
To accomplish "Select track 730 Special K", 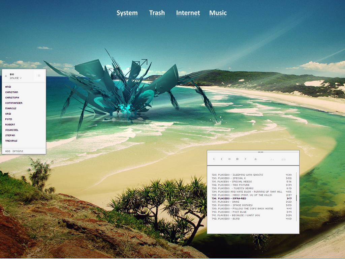I will tap(252, 178).
